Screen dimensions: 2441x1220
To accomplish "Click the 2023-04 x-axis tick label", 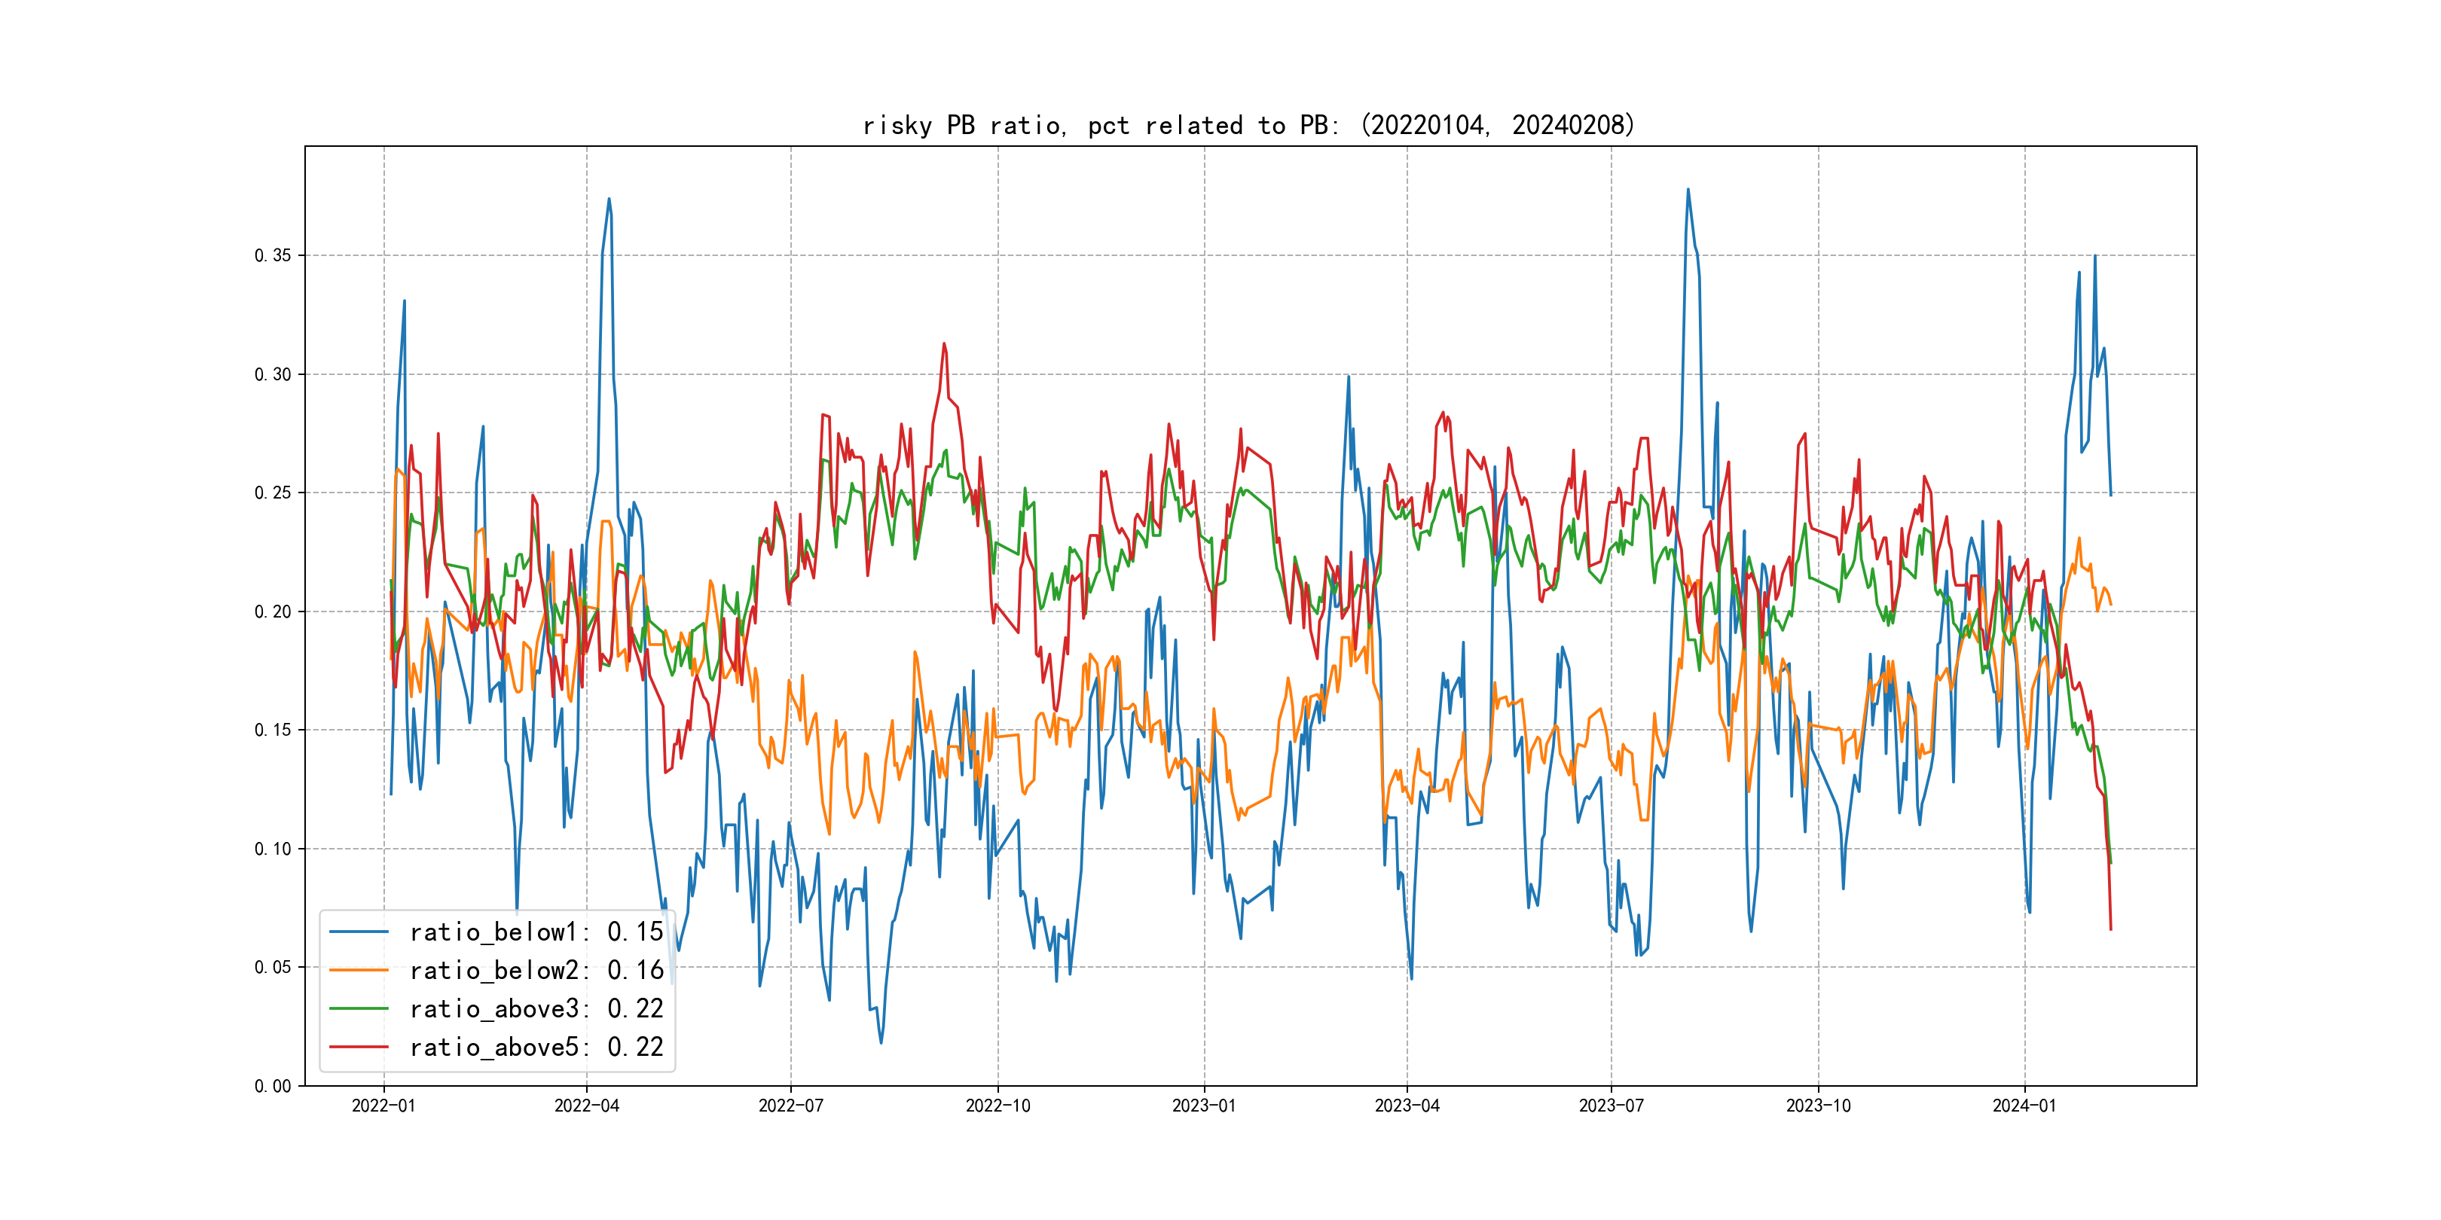I will 1407,1106.
